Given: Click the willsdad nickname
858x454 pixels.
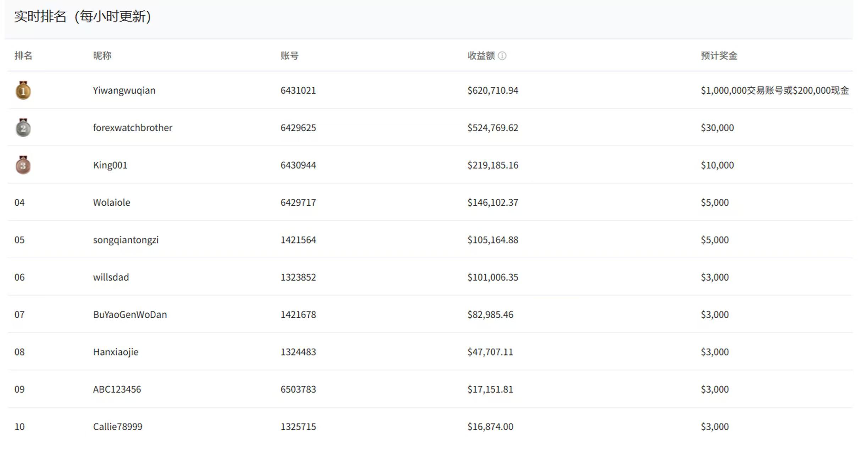Looking at the screenshot, I should coord(111,277).
